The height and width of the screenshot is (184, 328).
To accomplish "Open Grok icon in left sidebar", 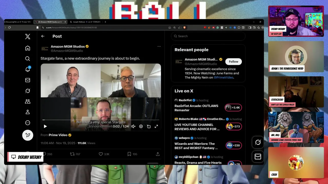I will (x=28, y=91).
